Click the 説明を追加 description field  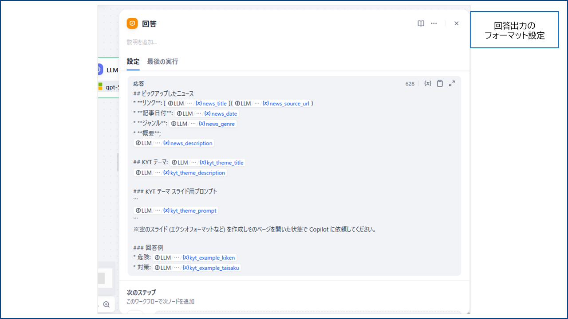[x=142, y=42]
